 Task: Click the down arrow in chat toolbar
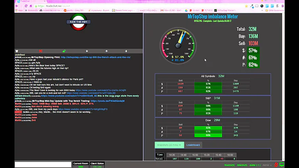87,51
